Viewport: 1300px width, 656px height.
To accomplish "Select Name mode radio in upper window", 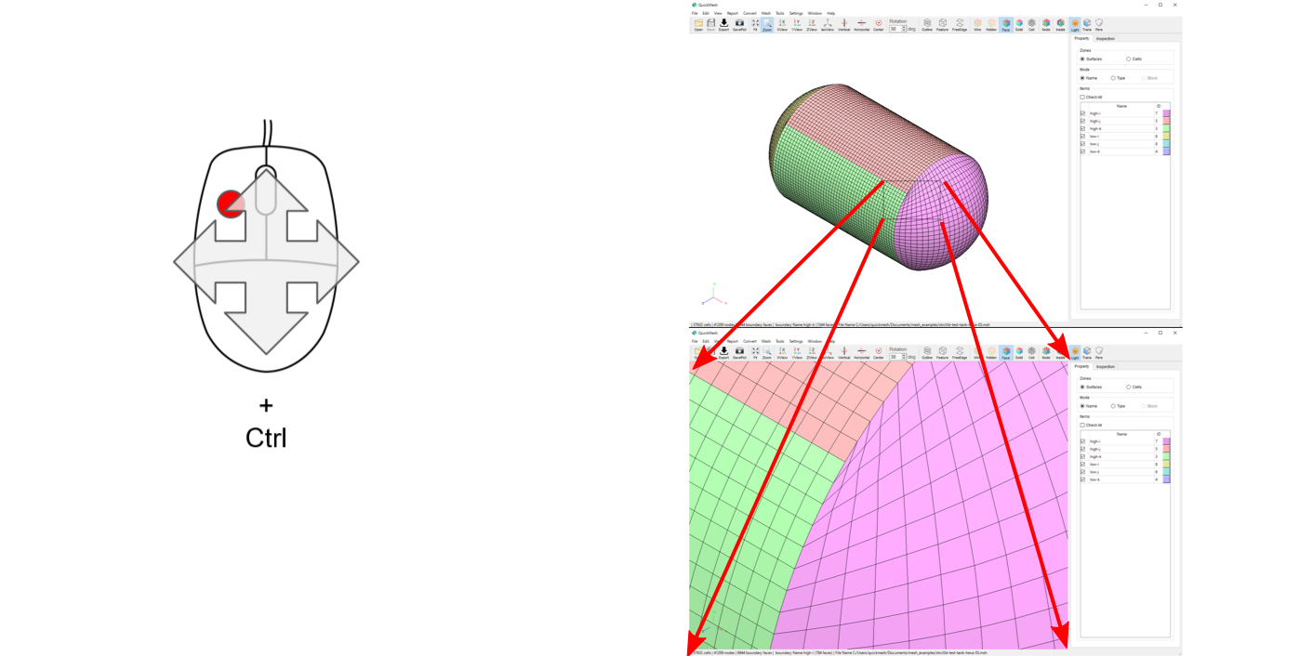I will pyautogui.click(x=1082, y=78).
